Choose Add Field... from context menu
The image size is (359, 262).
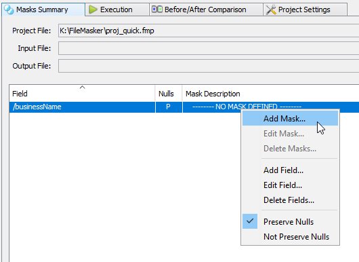pos(290,170)
